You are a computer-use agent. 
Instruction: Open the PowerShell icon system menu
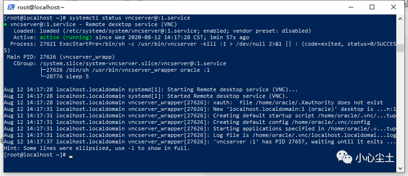click(x=10, y=7)
